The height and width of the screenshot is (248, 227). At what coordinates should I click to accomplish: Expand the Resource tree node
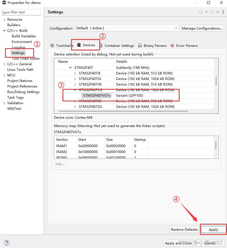[4, 20]
